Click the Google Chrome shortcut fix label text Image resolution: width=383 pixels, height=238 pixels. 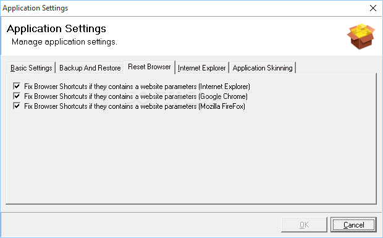[x=136, y=96]
